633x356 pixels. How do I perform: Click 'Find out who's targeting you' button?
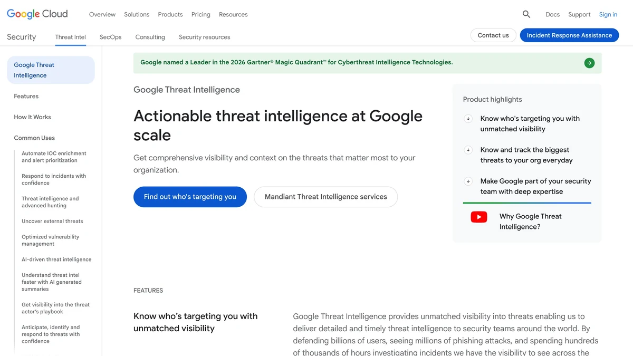tap(190, 197)
